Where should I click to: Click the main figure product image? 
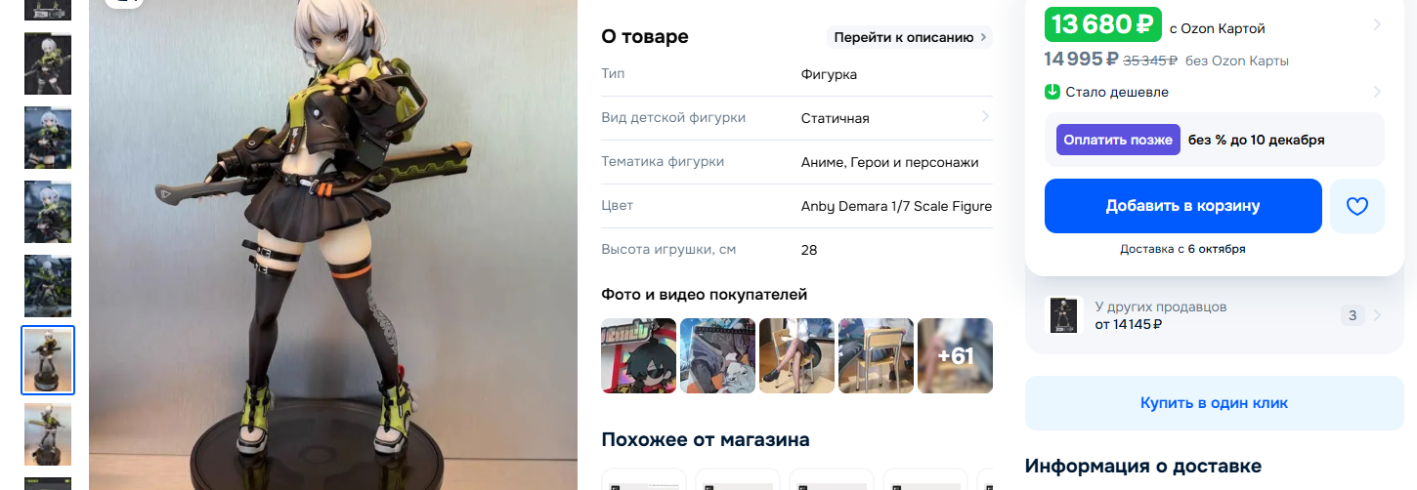pos(333,245)
